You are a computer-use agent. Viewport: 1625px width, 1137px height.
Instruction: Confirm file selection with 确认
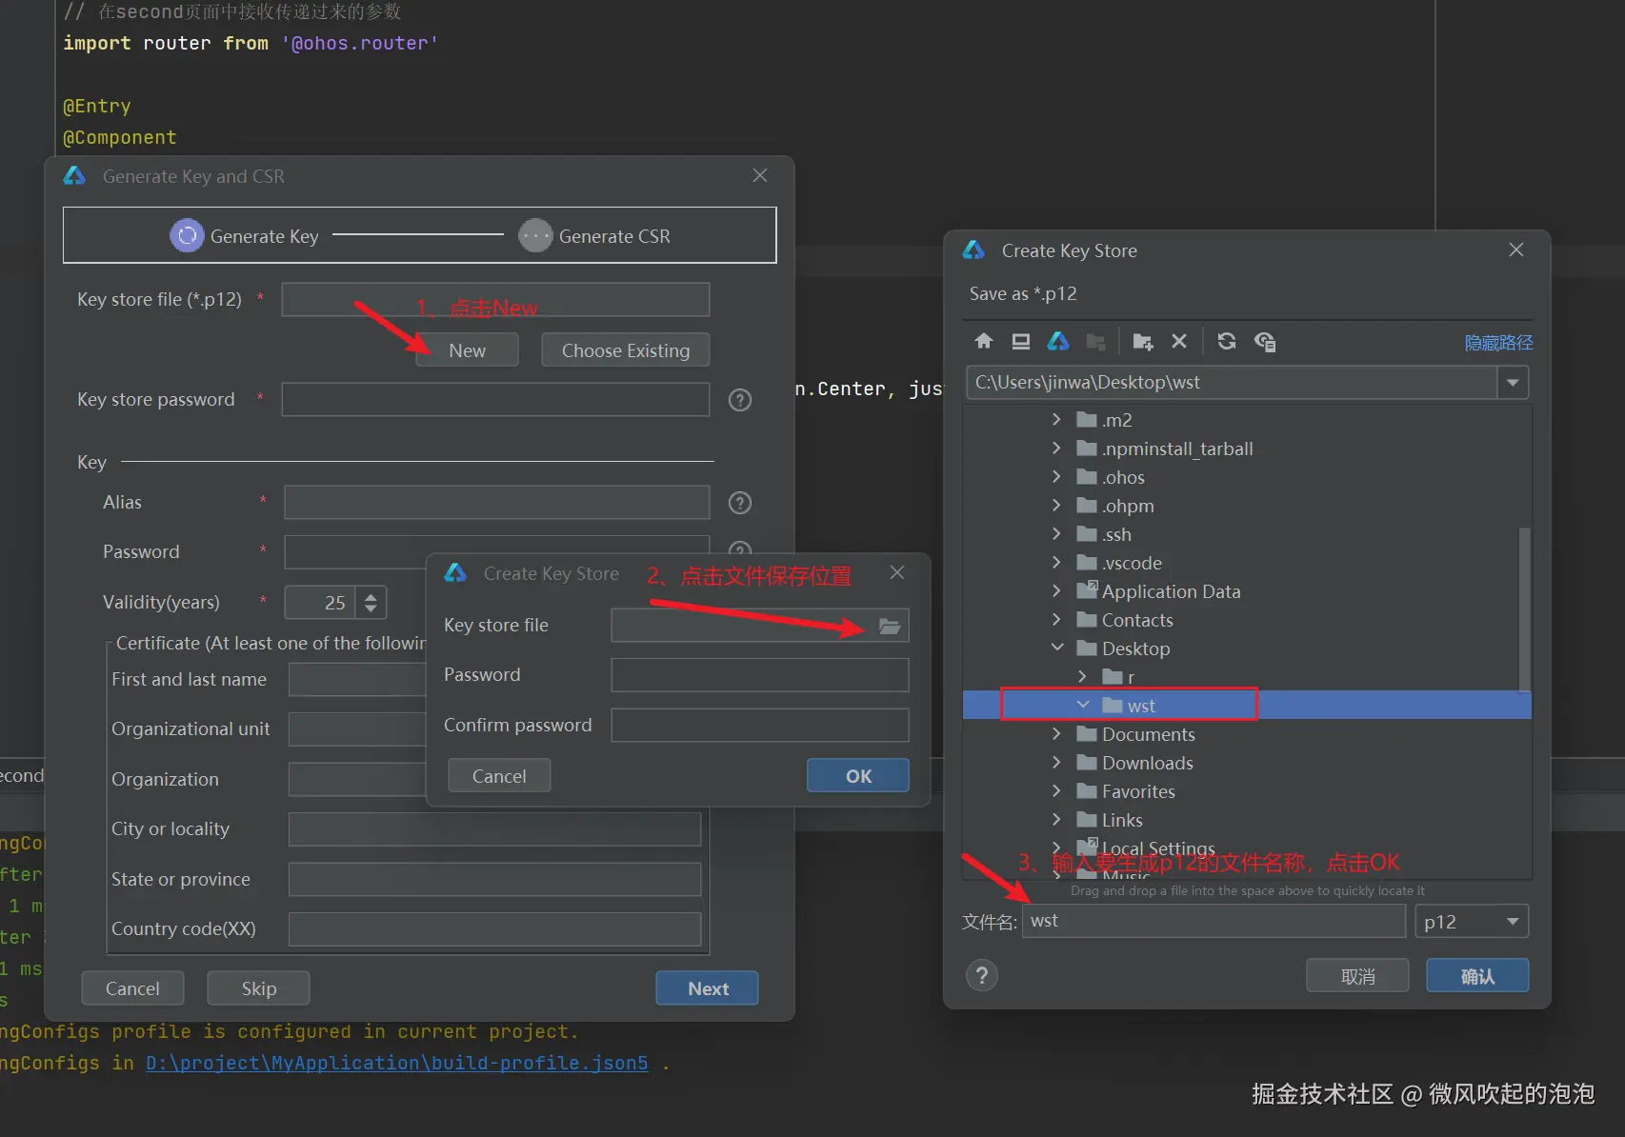[1477, 976]
